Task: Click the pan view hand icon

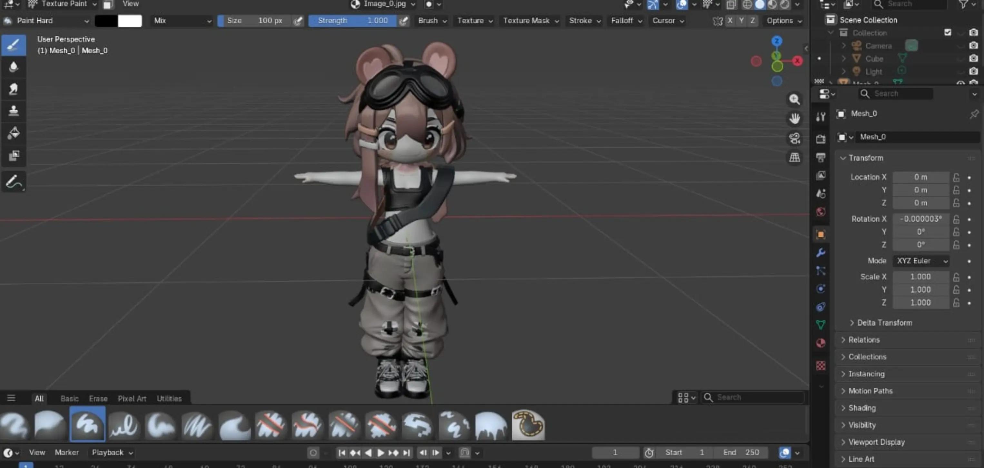Action: click(x=794, y=118)
